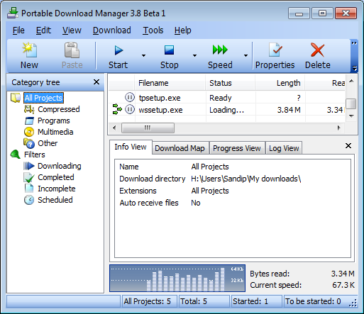Click the Compressed category icon
The image size is (364, 314).
tap(29, 109)
